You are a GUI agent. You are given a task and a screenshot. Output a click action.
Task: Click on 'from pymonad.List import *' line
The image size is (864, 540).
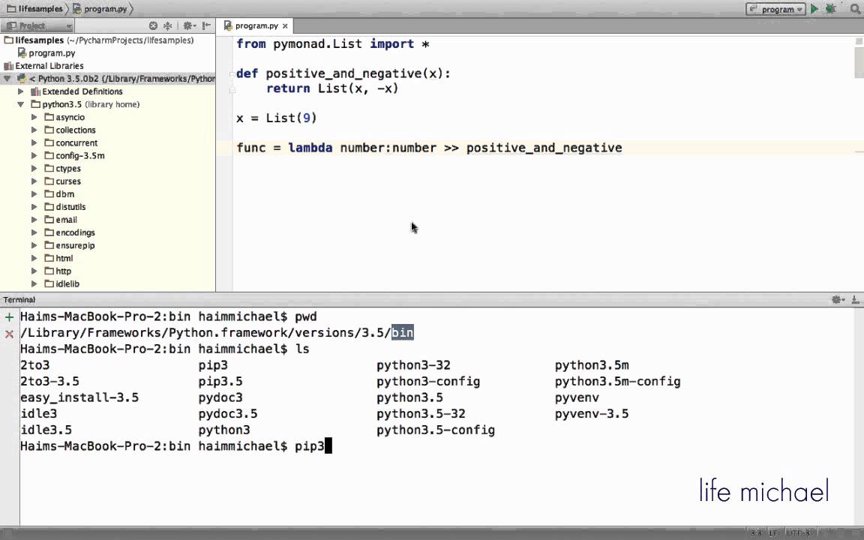click(333, 44)
